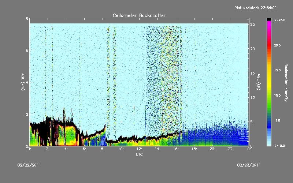
Task: Select the 'UTC' x-axis label
Action: click(139, 154)
